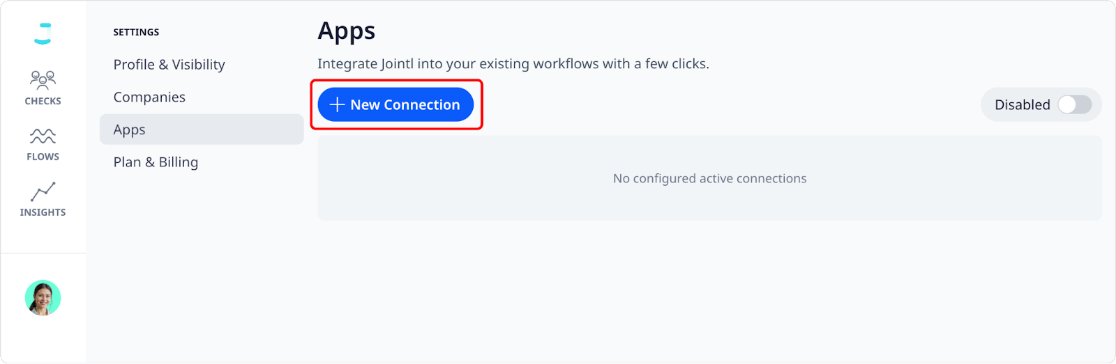Select Apps in the settings menu

130,129
